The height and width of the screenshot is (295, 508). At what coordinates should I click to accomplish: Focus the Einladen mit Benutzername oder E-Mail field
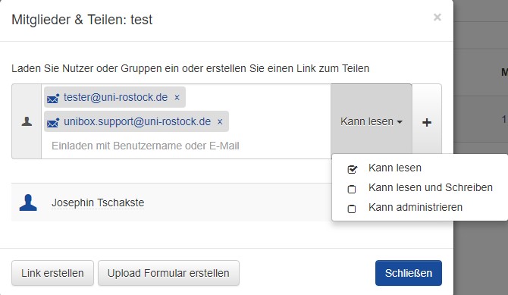point(187,146)
